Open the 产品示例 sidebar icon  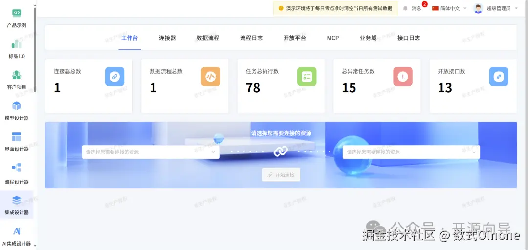[x=17, y=13]
